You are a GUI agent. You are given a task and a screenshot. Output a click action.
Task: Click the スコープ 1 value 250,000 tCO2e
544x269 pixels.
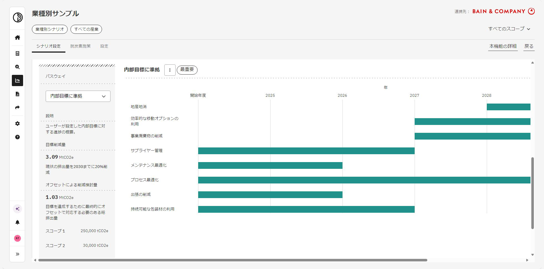pyautogui.click(x=94, y=231)
